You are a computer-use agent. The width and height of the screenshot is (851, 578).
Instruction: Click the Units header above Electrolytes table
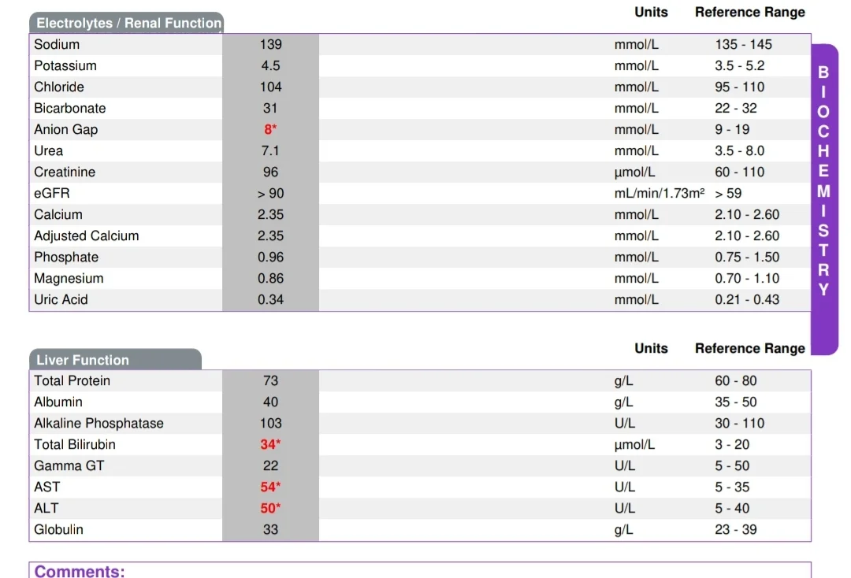tap(651, 12)
